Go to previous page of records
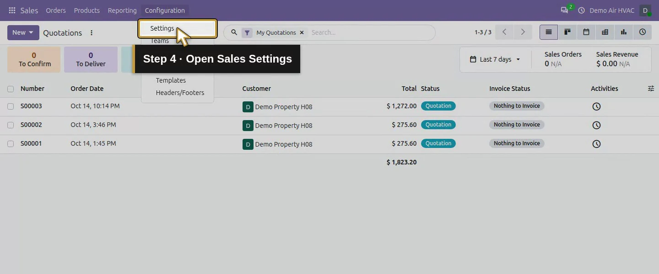This screenshot has height=274, width=659. pyautogui.click(x=504, y=32)
